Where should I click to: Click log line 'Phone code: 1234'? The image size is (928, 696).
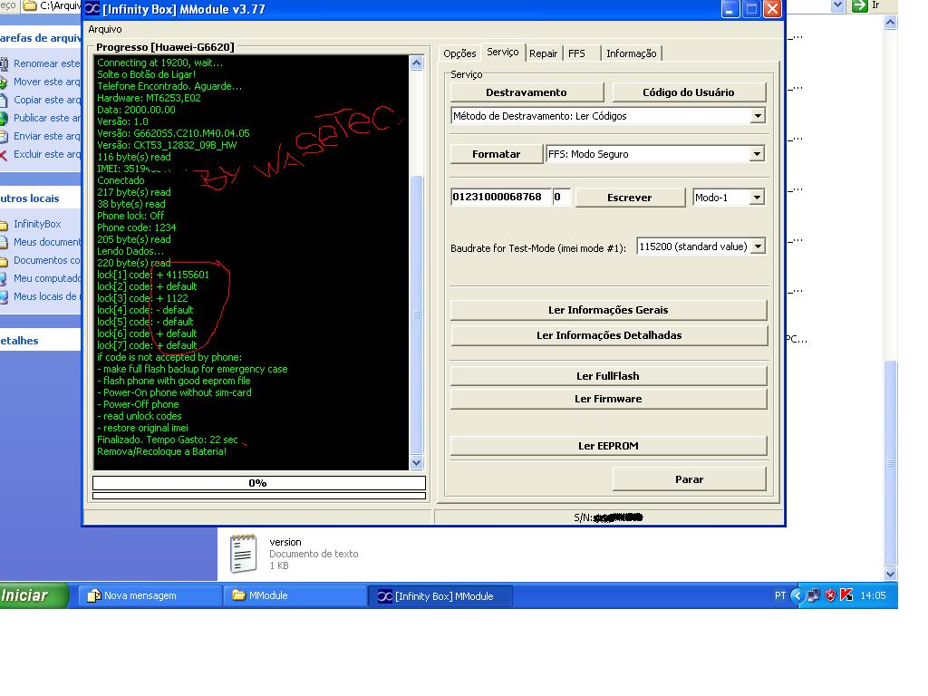(x=136, y=227)
